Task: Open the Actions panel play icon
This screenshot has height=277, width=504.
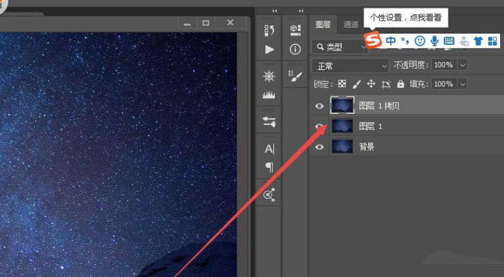Action: pos(270,49)
